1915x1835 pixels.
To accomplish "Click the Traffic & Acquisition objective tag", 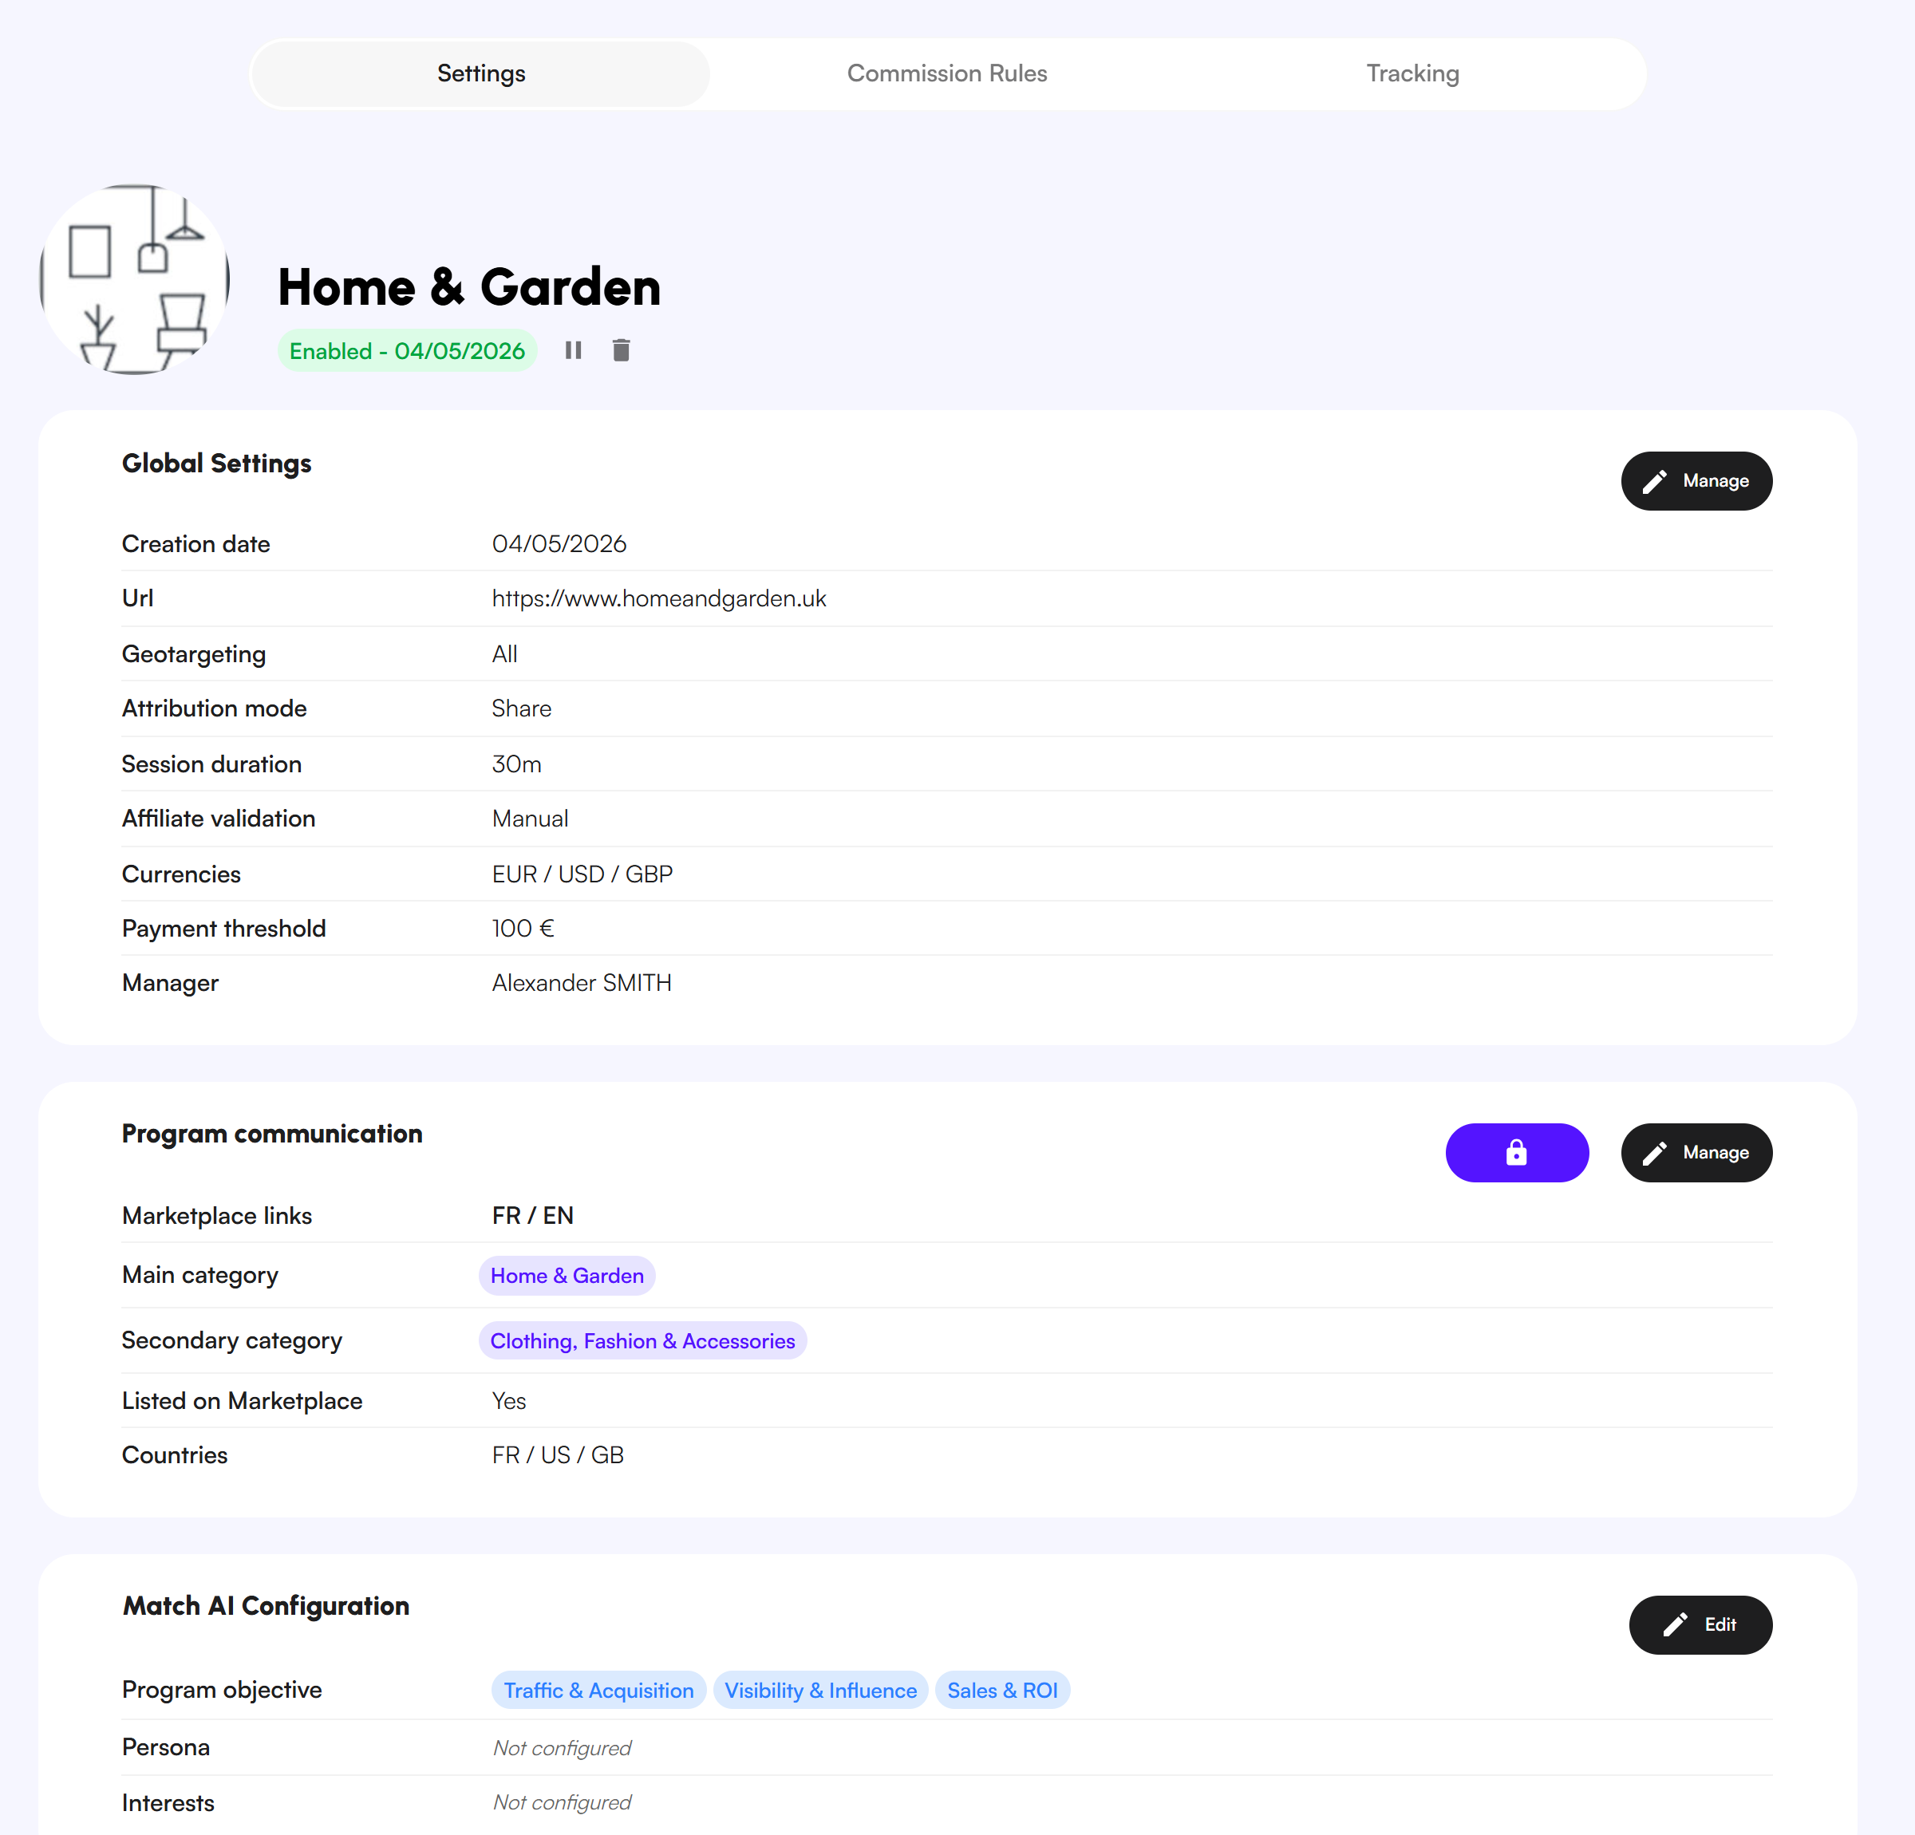I will click(598, 1691).
